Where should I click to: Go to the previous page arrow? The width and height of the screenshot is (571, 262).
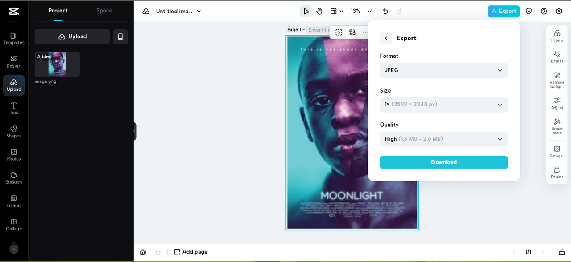(x=514, y=252)
